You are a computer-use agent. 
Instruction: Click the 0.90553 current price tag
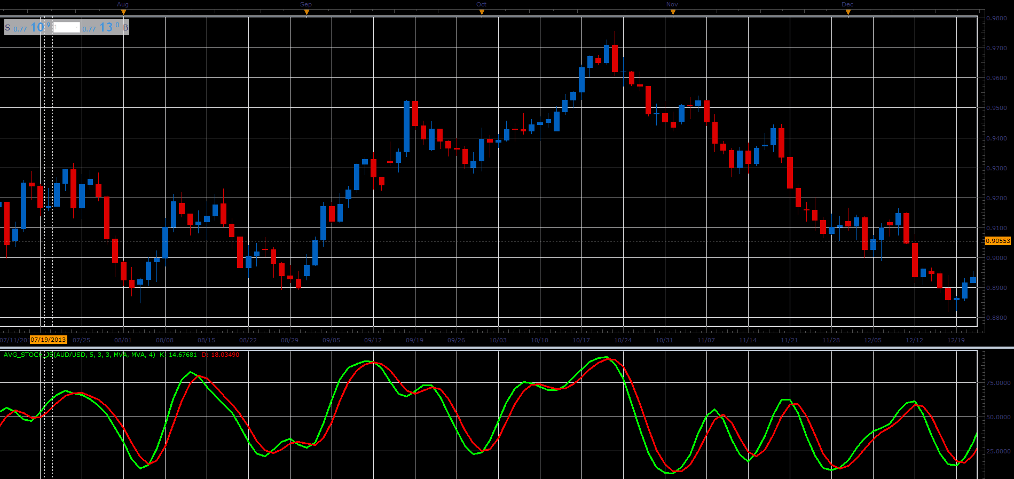[998, 241]
